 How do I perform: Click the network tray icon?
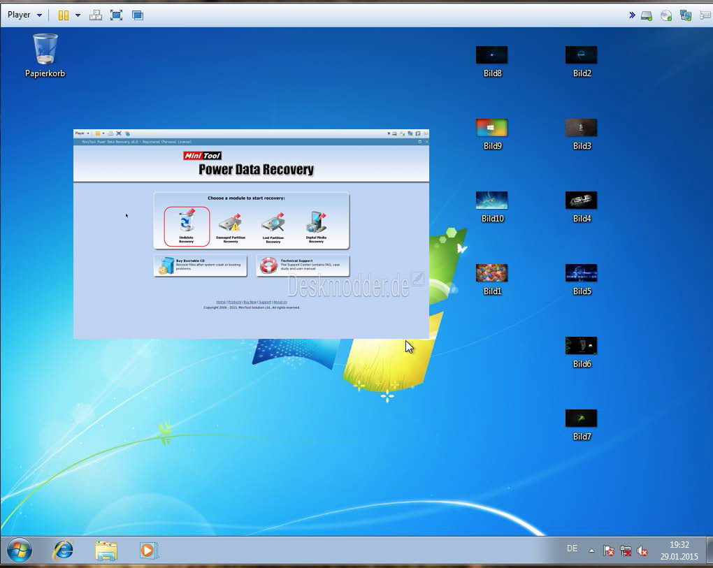point(626,551)
